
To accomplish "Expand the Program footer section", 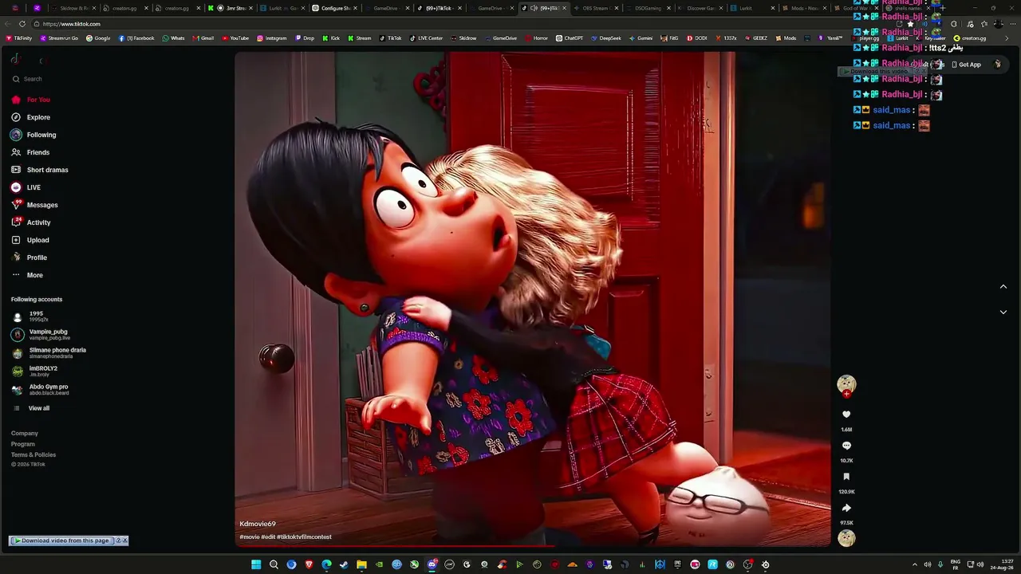I will 23,444.
